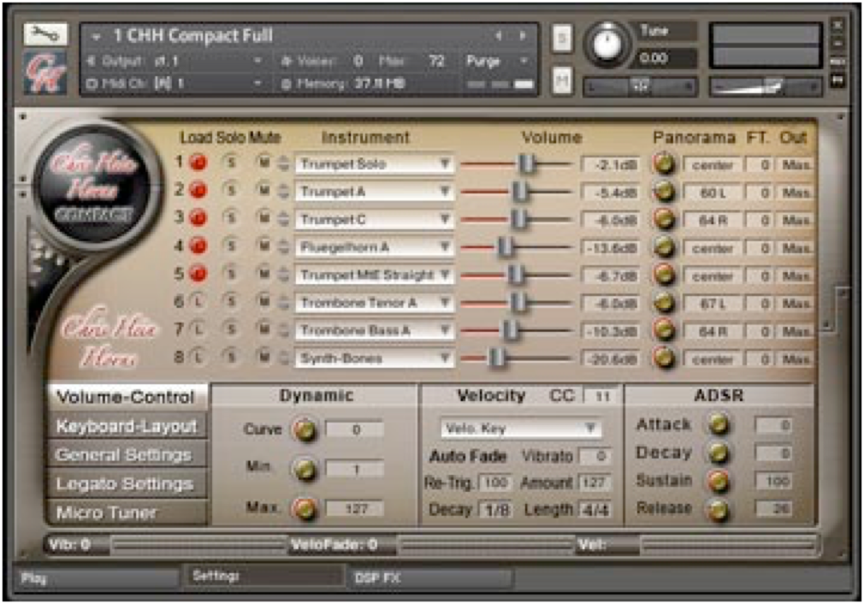The height and width of the screenshot is (604, 864).
Task: Click the Trombone Tenor A volume slider
Action: [518, 303]
